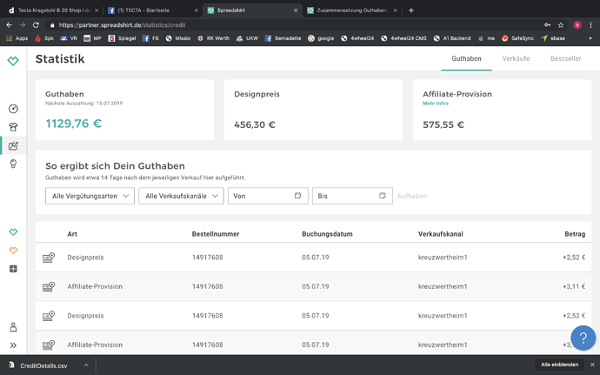Click the Spreadshirt heart logo at top left
The width and height of the screenshot is (600, 375).
pyautogui.click(x=13, y=61)
